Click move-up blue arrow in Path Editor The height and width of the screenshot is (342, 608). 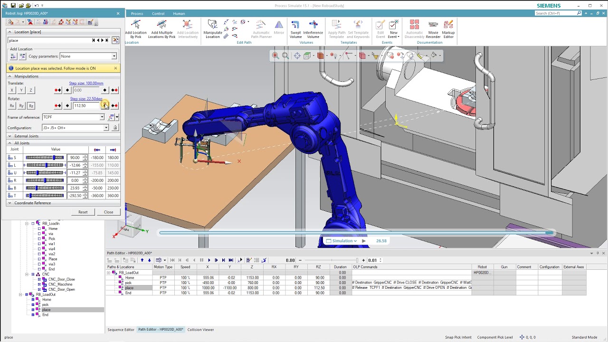142,260
